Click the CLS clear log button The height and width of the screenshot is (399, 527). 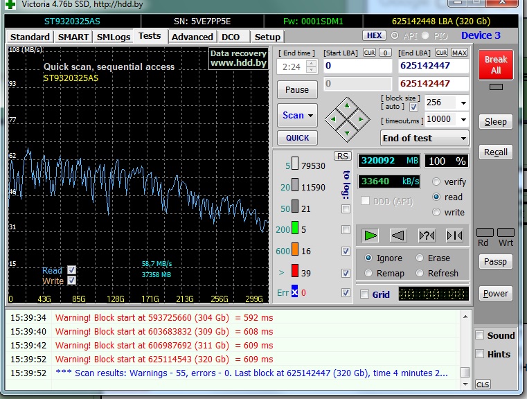483,384
